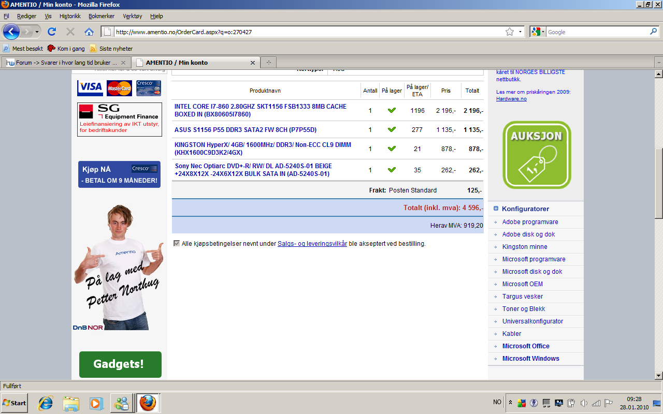This screenshot has height=414, width=663.
Task: Reload the page with refresh icon
Action: click(52, 32)
